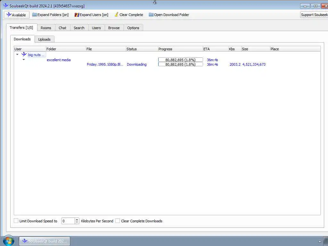Image resolution: width=328 pixels, height=246 pixels.
Task: Enable Limit Download Speed checkbox
Action: [16, 221]
